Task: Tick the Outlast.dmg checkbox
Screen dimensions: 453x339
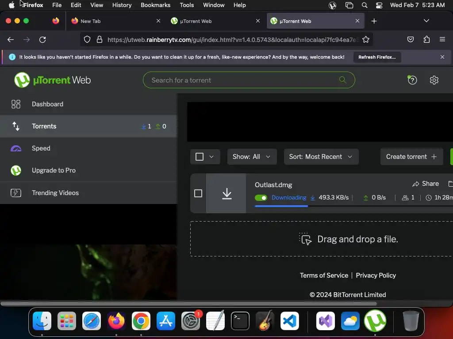Action: pyautogui.click(x=198, y=193)
